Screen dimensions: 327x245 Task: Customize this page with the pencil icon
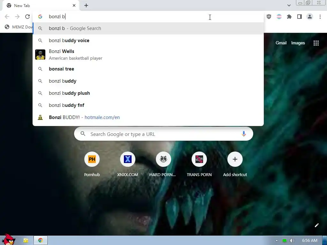click(x=316, y=225)
